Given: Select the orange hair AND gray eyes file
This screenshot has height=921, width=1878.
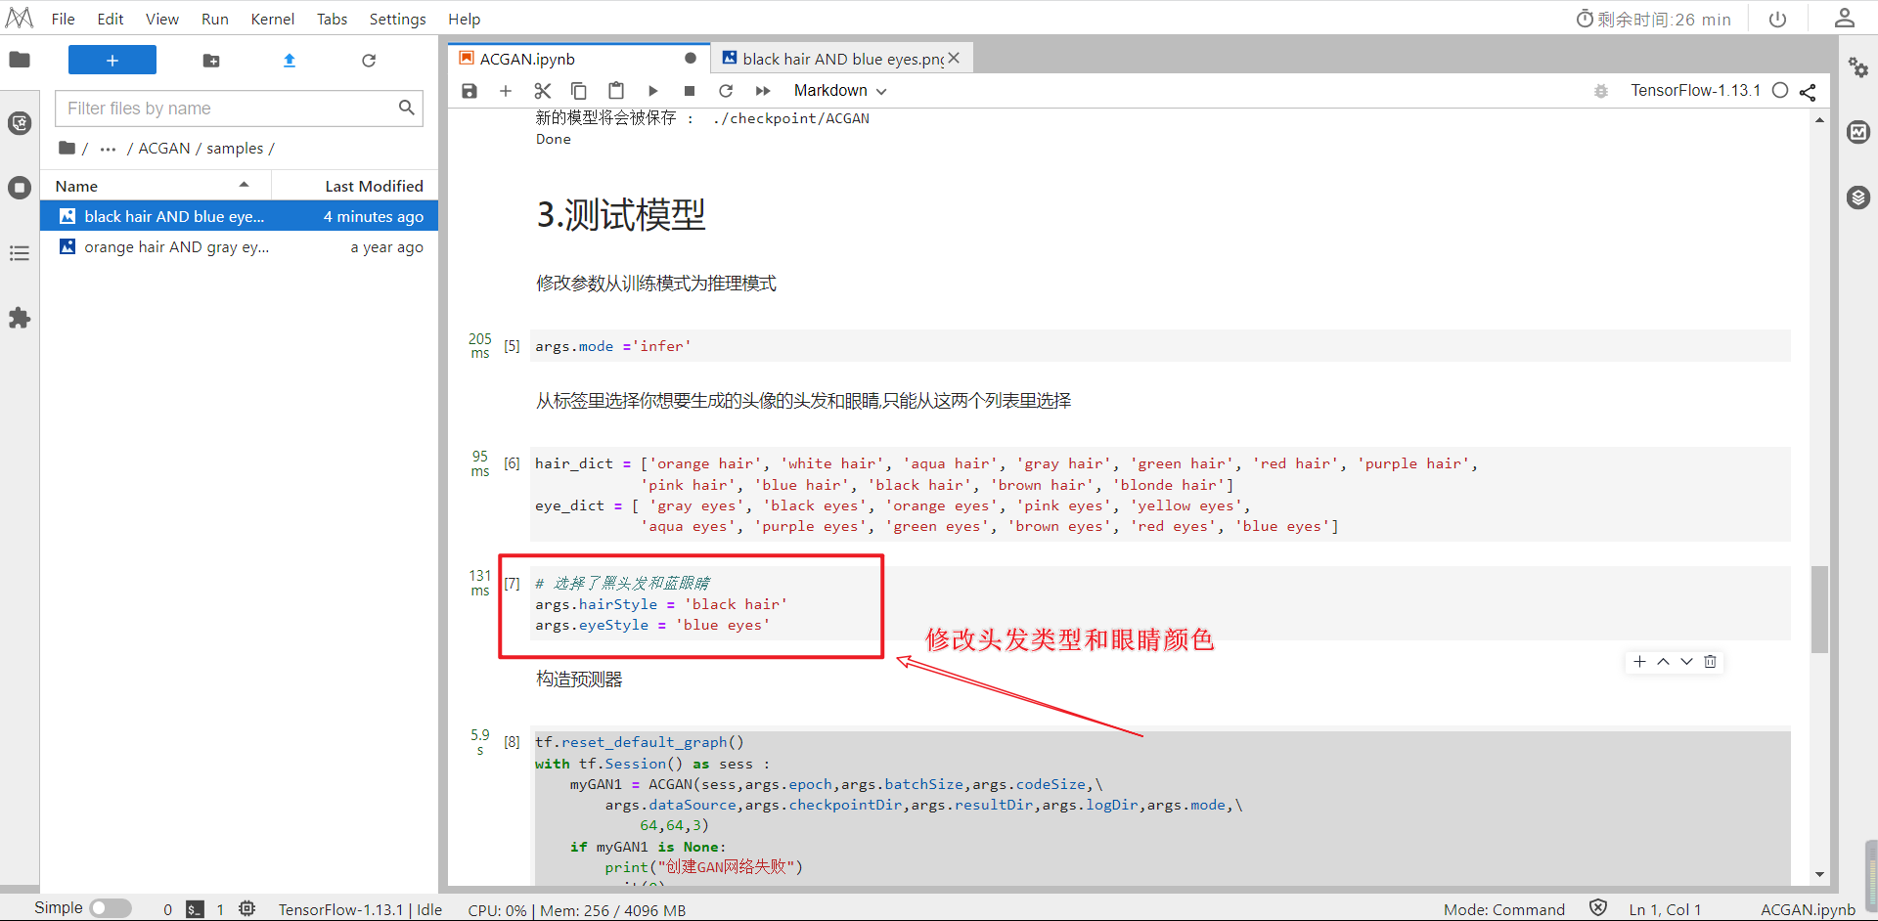Looking at the screenshot, I should pos(239,247).
